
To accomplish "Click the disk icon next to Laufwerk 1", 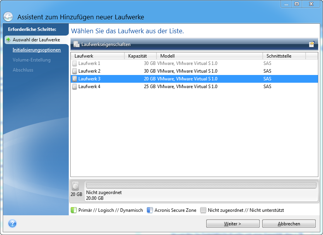I will tap(75, 63).
